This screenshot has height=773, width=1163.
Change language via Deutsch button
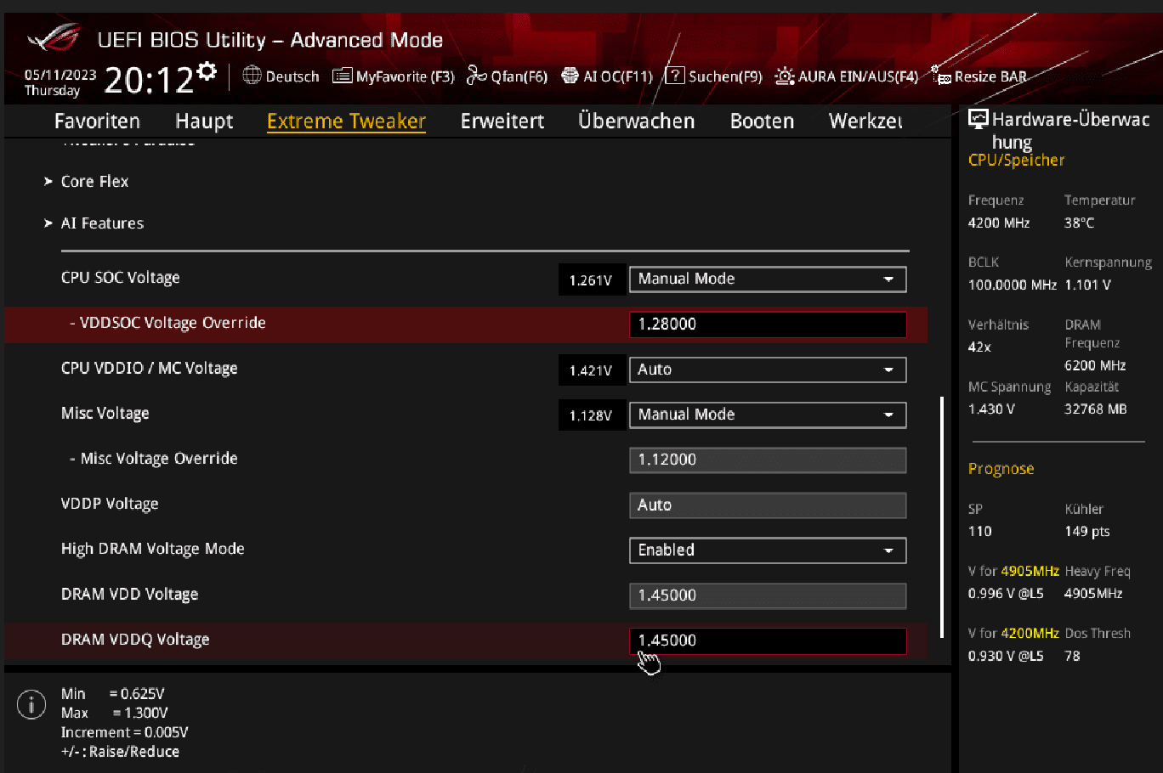[x=281, y=76]
